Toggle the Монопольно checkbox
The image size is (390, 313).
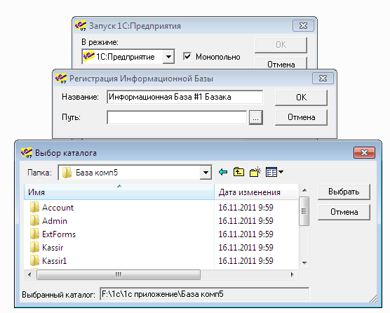[187, 56]
